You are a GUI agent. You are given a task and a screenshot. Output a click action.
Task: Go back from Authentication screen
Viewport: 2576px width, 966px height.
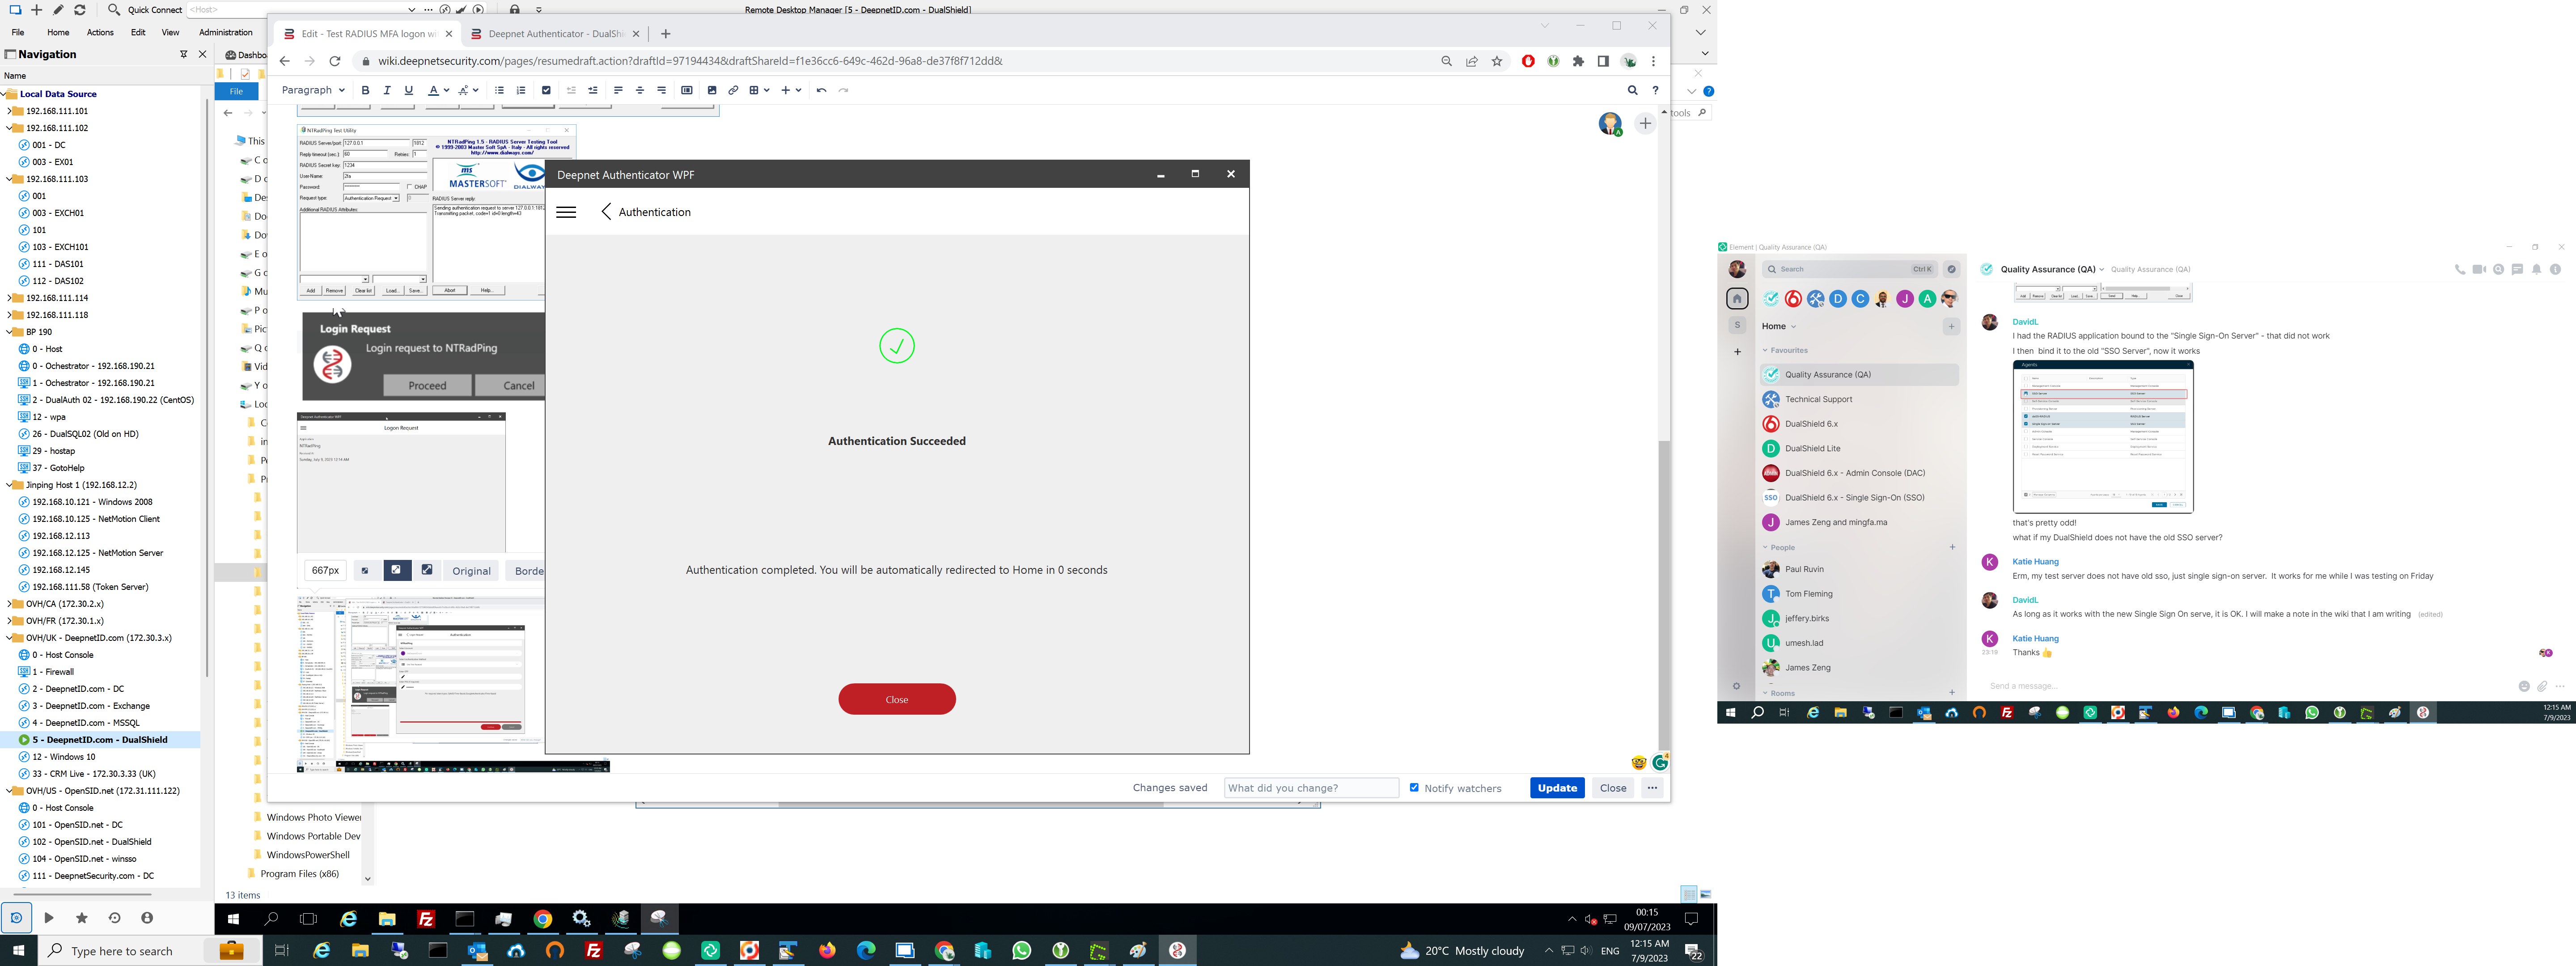[x=606, y=212]
